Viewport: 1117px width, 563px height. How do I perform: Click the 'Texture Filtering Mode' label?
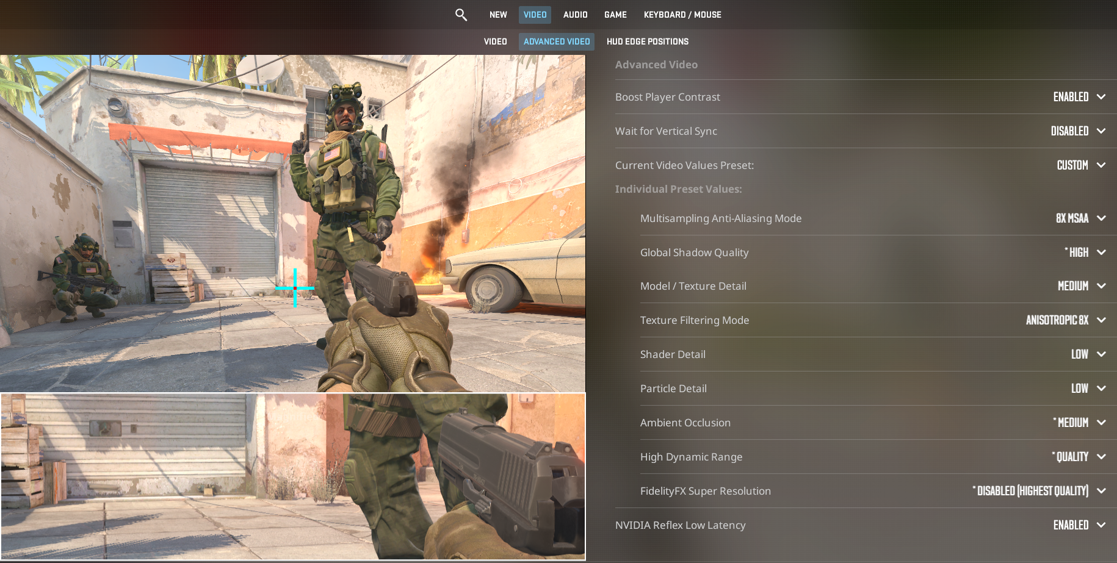[x=695, y=320]
